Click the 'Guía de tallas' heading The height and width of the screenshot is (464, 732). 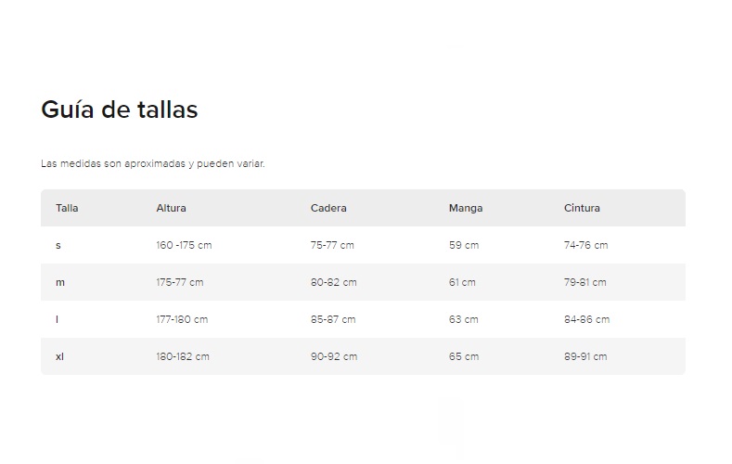pos(120,110)
